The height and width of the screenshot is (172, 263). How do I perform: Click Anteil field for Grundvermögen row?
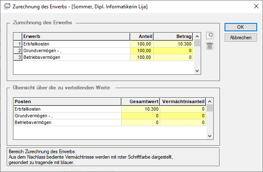(x=142, y=51)
